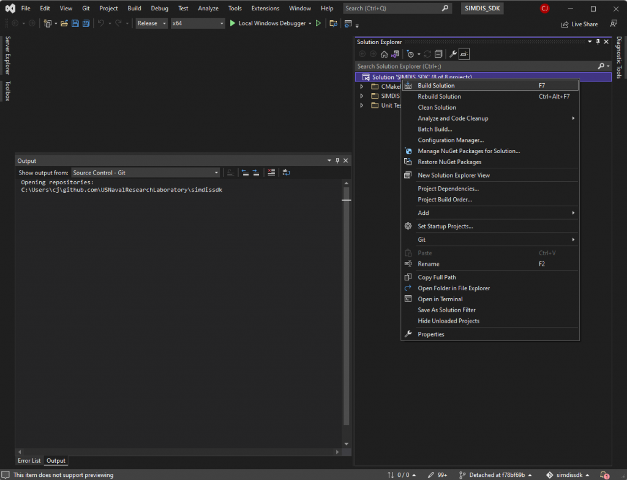Viewport: 627px width, 480px height.
Task: Click the Redo toolbar icon
Action: point(118,24)
